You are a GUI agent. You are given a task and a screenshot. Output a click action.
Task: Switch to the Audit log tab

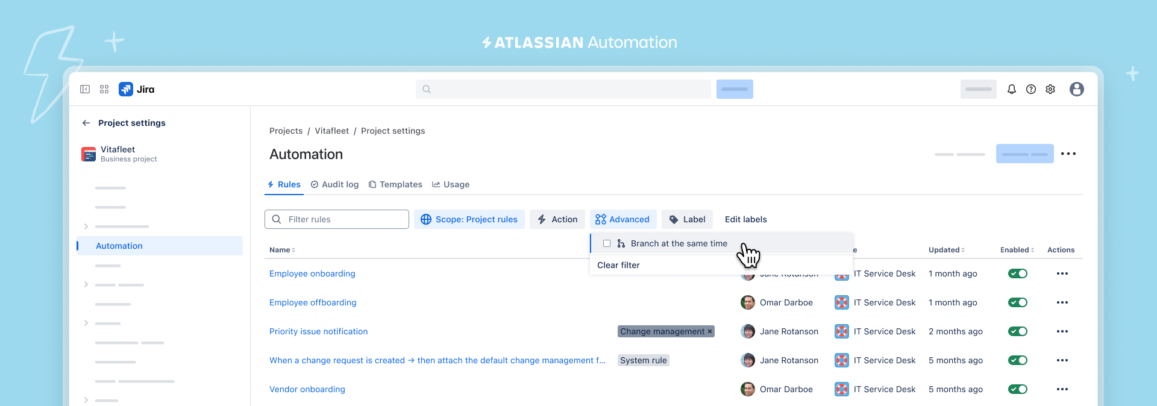[334, 184]
